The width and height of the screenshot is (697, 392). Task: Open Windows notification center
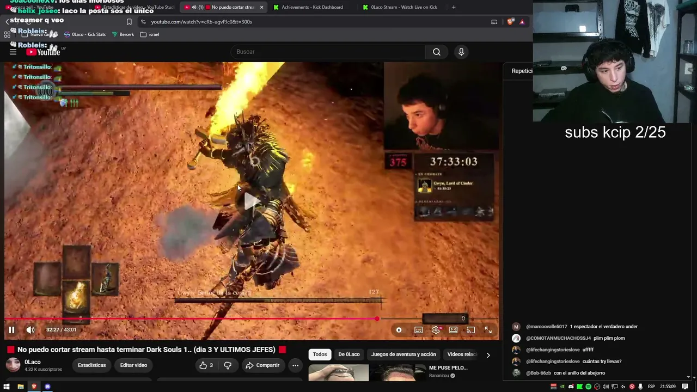tap(685, 387)
